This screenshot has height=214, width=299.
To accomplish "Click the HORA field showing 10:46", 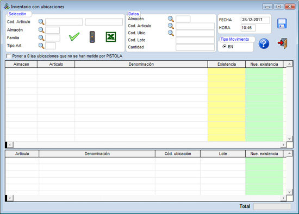I will 248,28.
